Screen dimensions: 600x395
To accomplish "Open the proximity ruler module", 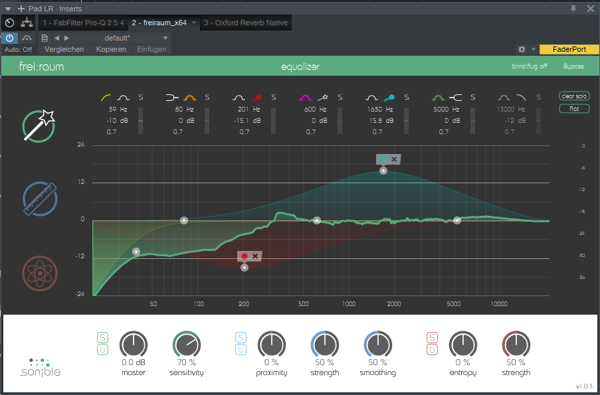I will click(x=40, y=199).
